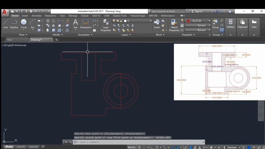Toggle ortho mode in status bar
Screen dimensions: 265x149
click(x=152, y=147)
